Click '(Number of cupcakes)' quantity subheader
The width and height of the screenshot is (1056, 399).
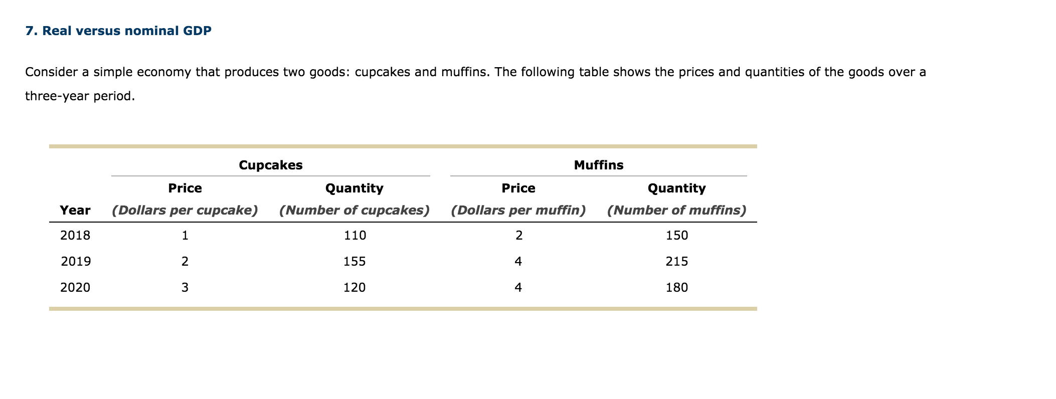pyautogui.click(x=355, y=210)
